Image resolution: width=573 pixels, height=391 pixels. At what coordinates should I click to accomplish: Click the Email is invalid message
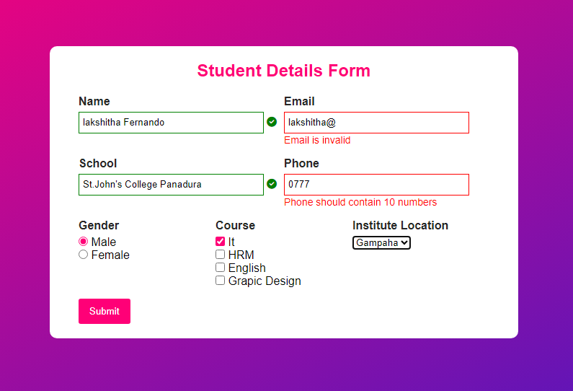(x=317, y=140)
